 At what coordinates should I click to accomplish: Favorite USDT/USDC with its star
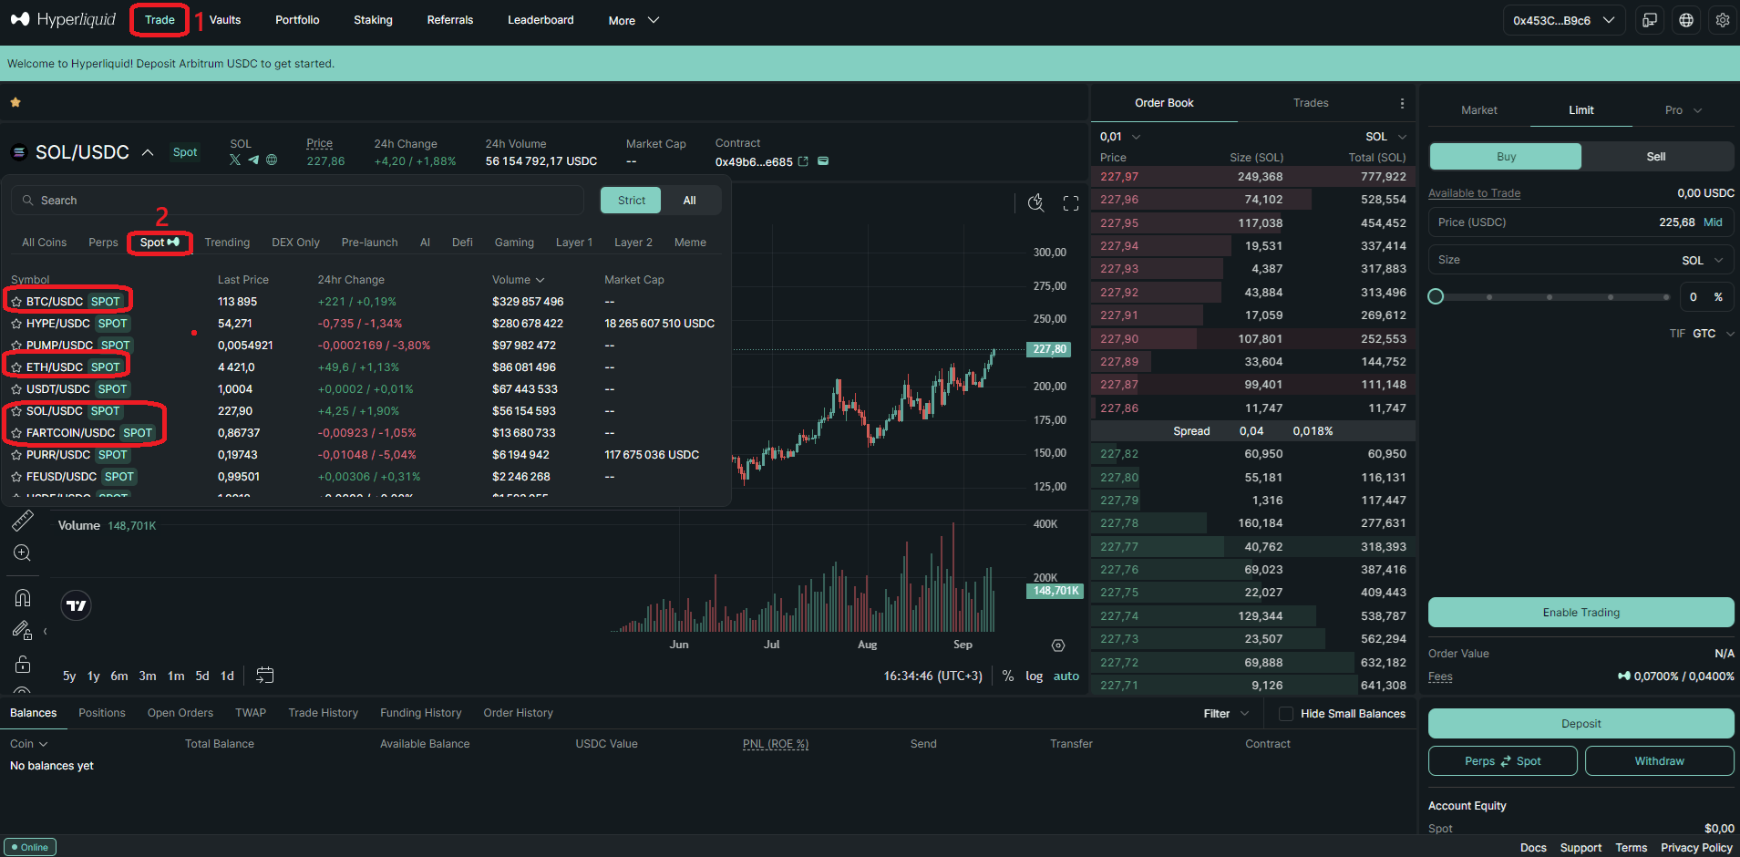(16, 389)
